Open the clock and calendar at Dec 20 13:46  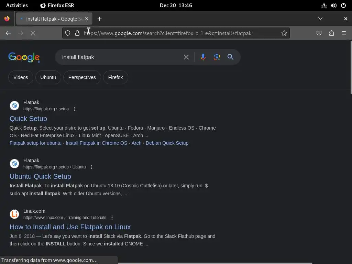tap(176, 5)
